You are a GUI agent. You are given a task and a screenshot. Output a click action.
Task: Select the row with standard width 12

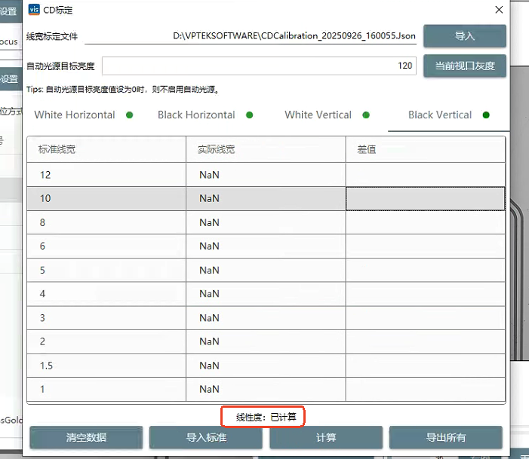coord(106,175)
